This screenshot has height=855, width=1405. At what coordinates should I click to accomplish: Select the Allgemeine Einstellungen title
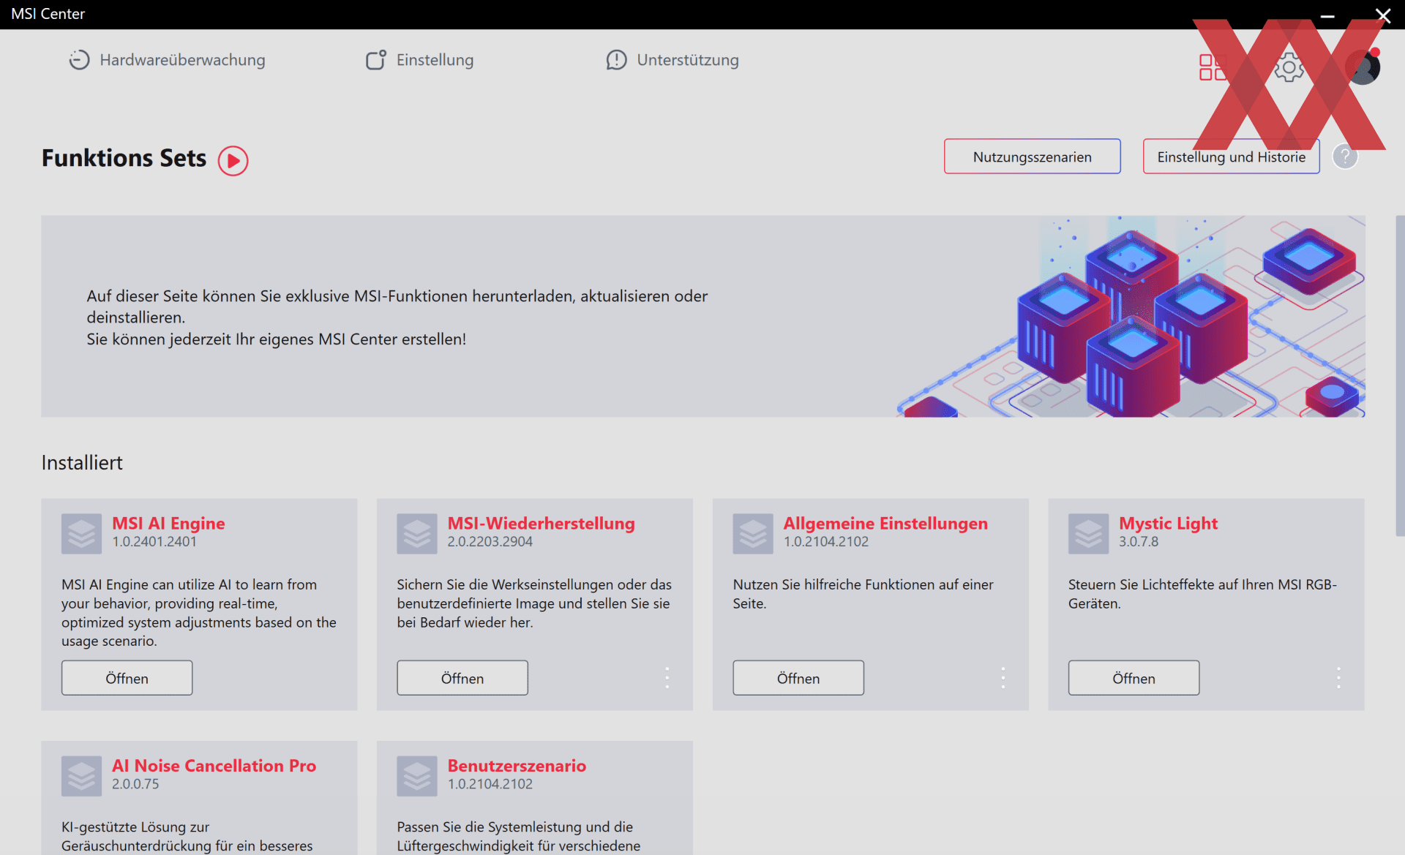coord(885,524)
